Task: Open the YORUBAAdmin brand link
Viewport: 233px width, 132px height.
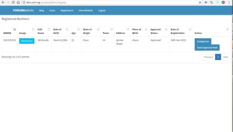Action: 23,11
